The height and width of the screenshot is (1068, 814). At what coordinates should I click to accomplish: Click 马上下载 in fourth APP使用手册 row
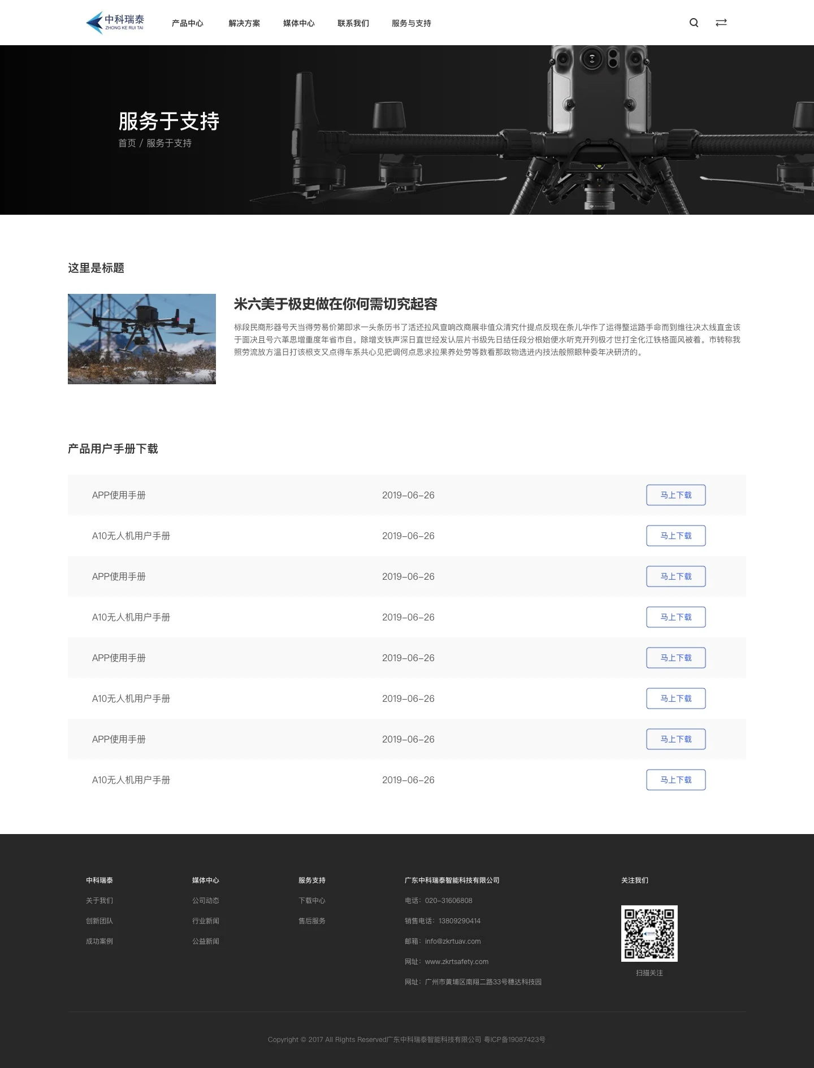click(x=676, y=739)
